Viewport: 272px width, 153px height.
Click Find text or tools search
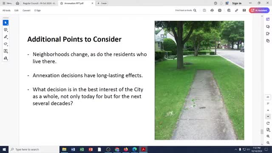186,10
